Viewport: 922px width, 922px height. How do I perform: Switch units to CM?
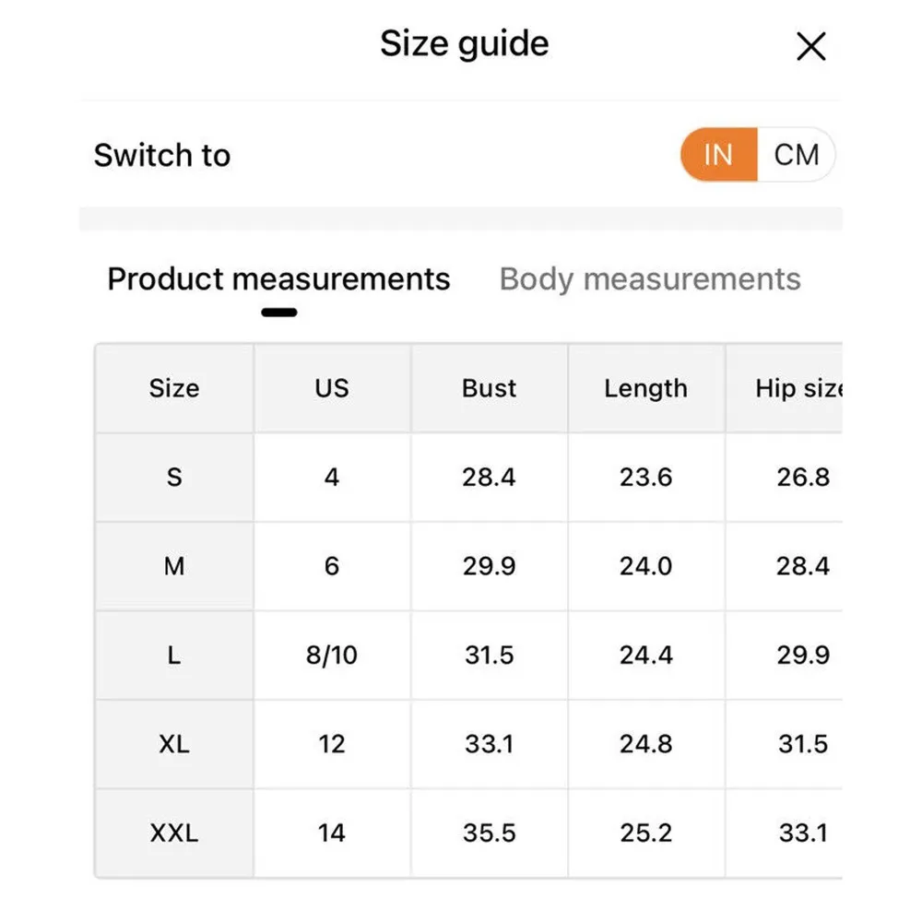[796, 155]
